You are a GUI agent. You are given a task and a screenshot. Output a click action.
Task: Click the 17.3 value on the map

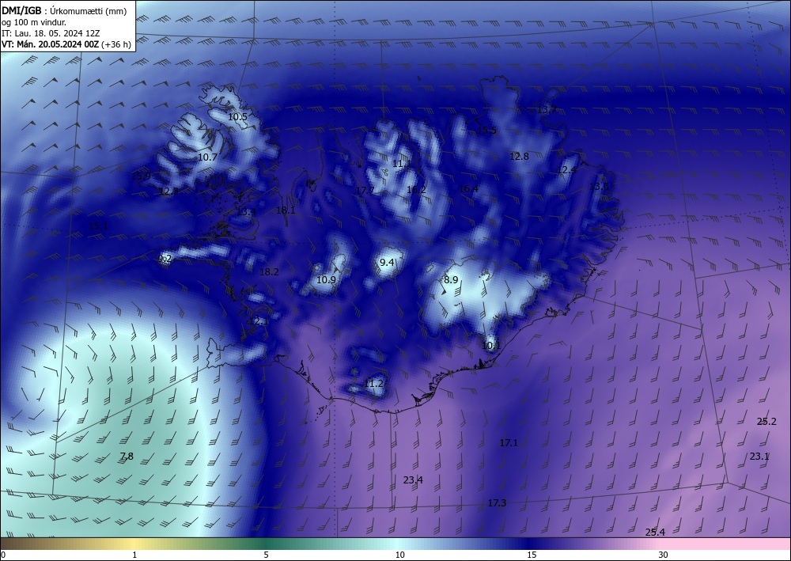tap(497, 503)
